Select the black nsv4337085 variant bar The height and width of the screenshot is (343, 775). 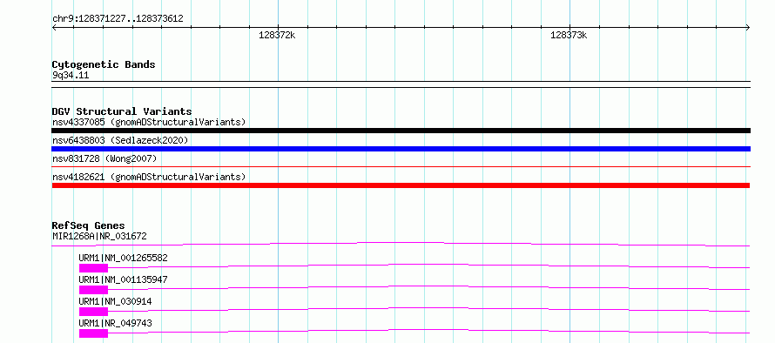point(401,131)
